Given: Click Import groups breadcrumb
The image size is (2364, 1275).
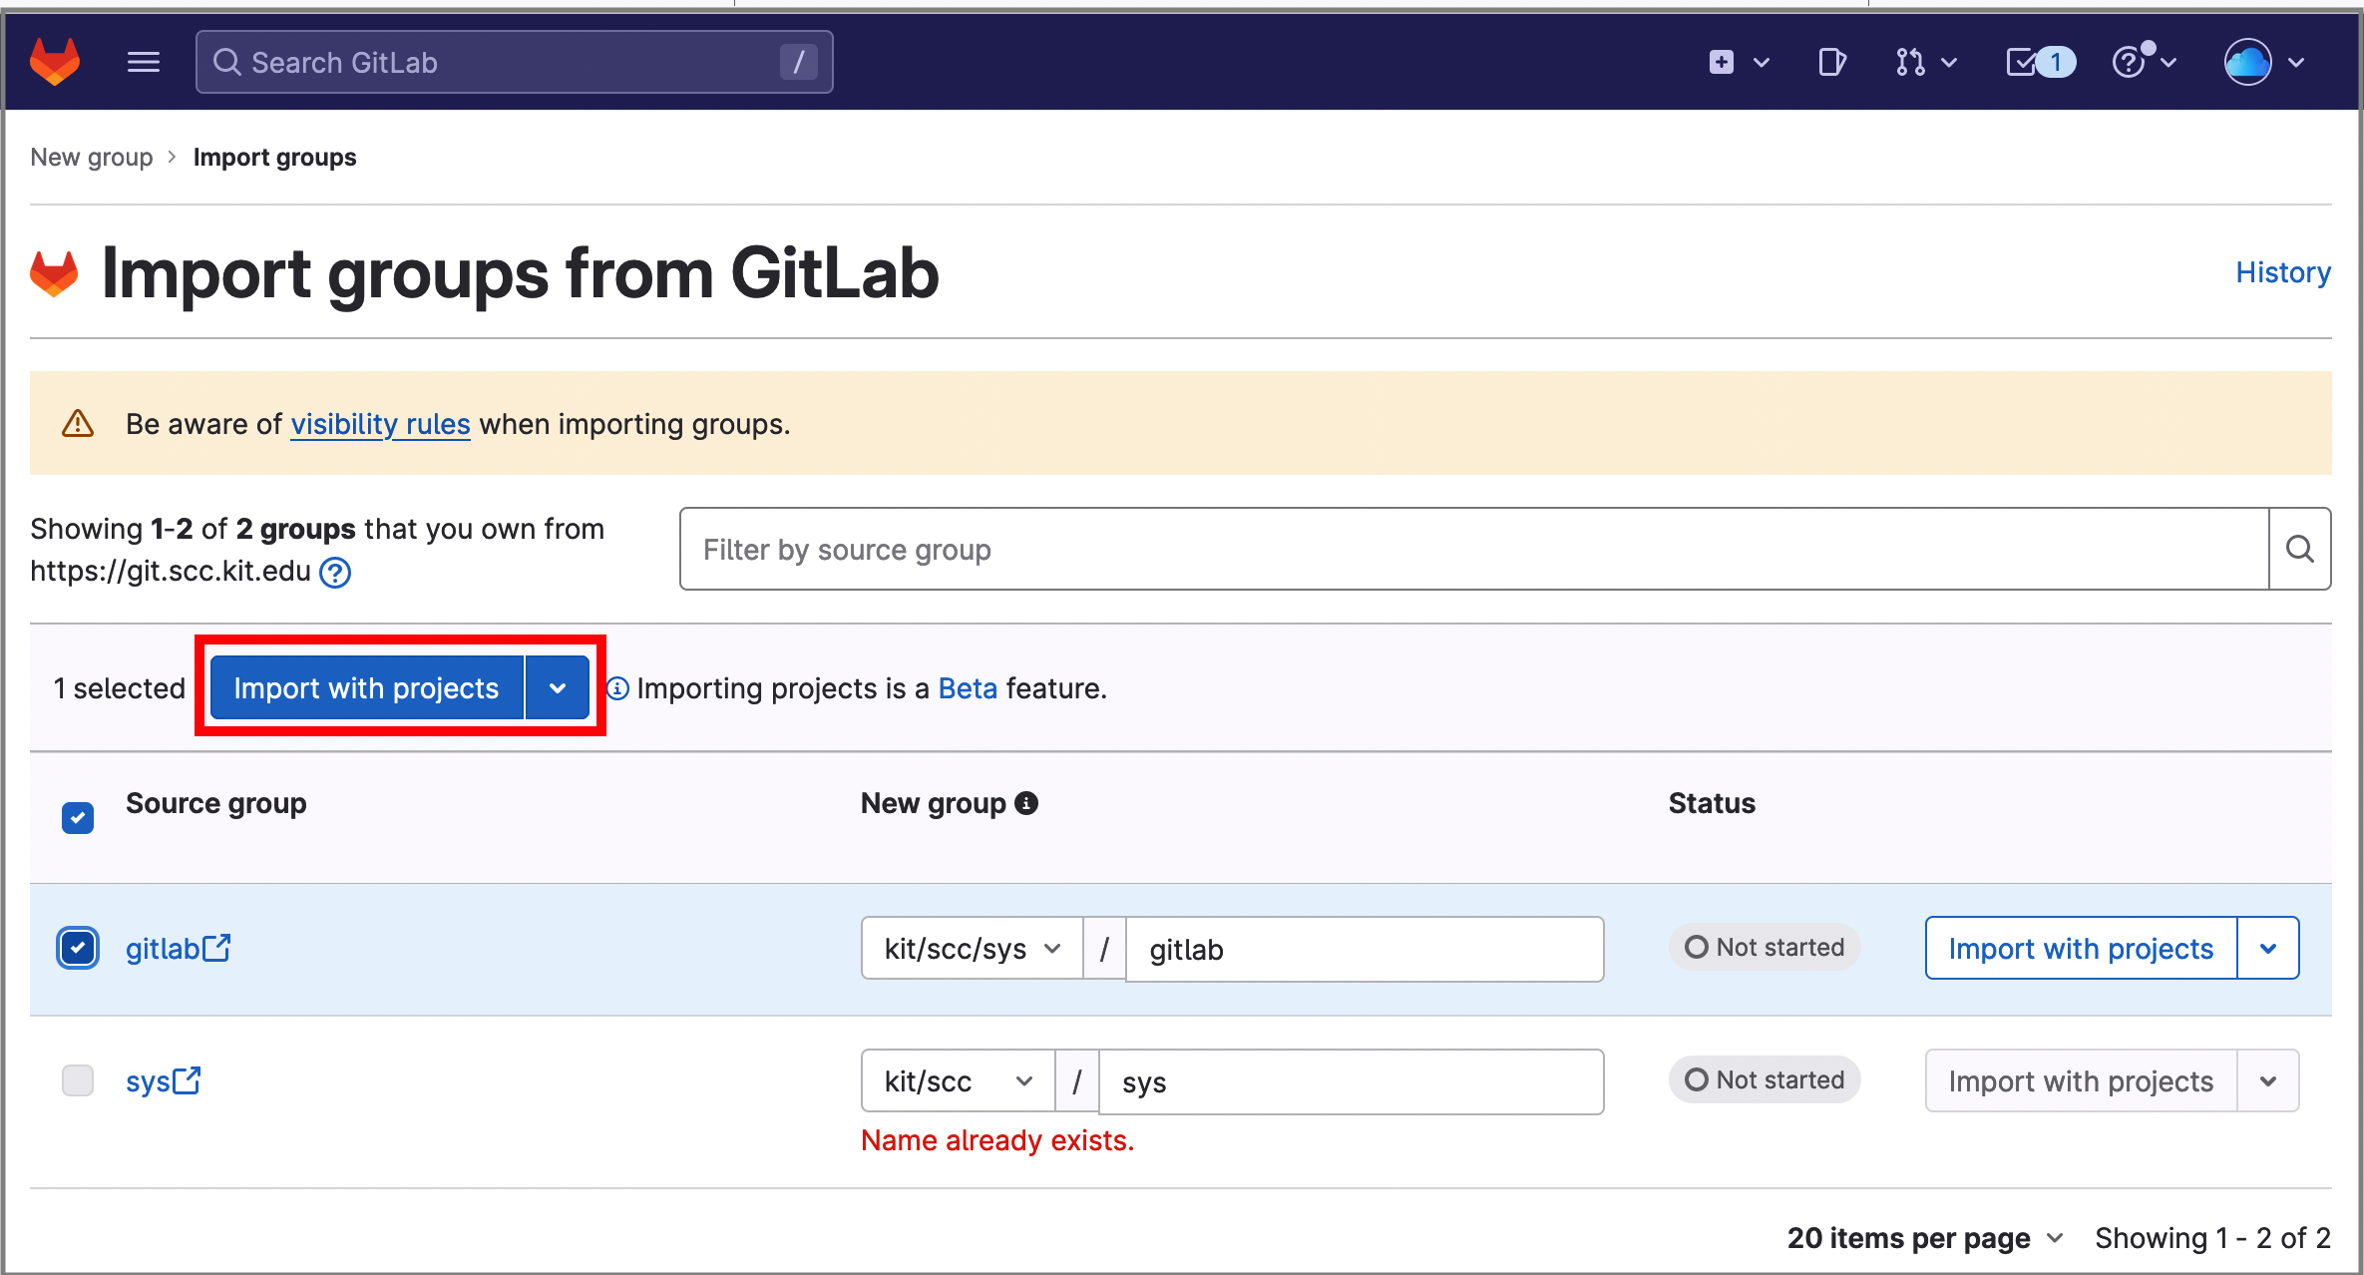Looking at the screenshot, I should [274, 158].
